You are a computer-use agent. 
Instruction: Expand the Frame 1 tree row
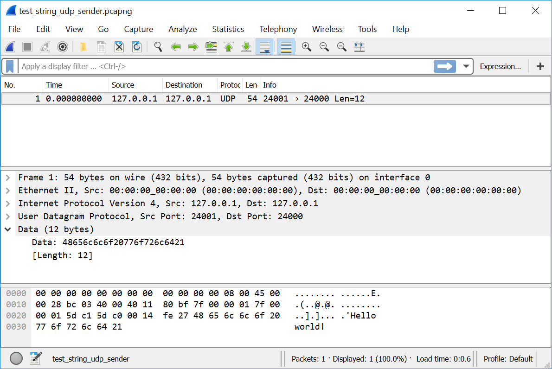pyautogui.click(x=8, y=178)
